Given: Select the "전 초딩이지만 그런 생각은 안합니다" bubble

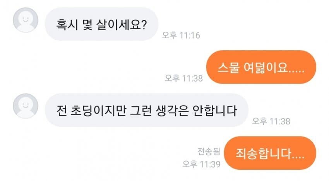Looking at the screenshot, I should [x=146, y=110].
